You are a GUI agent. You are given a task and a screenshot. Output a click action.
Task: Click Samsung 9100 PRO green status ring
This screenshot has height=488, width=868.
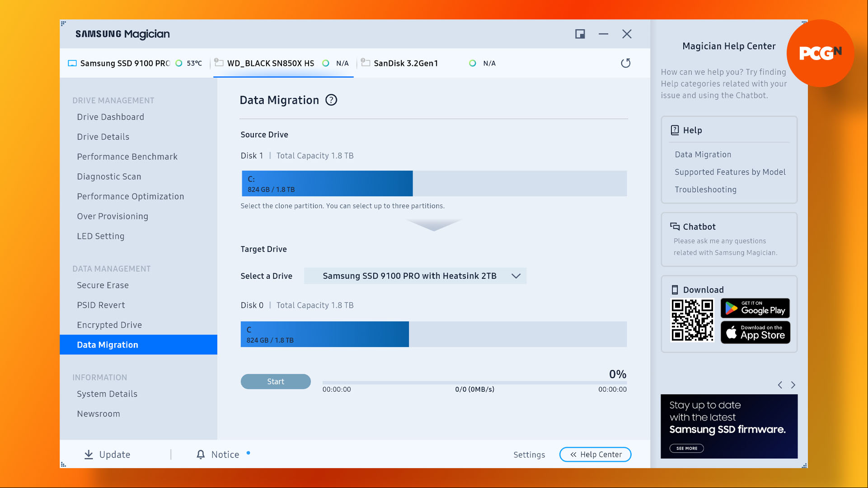179,63
